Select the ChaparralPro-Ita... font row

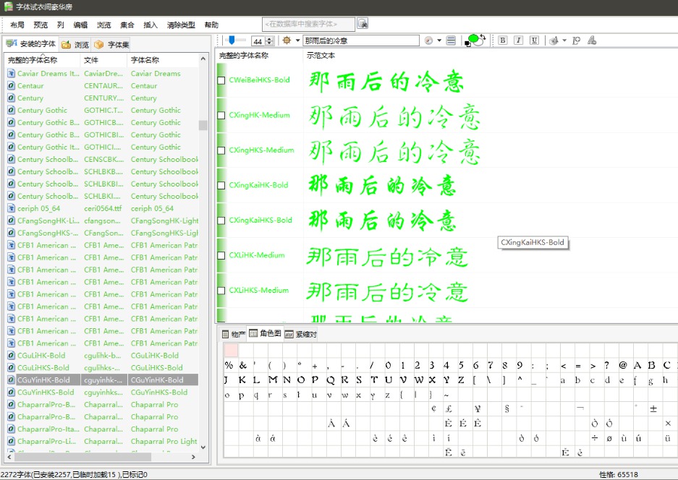pyautogui.click(x=103, y=429)
